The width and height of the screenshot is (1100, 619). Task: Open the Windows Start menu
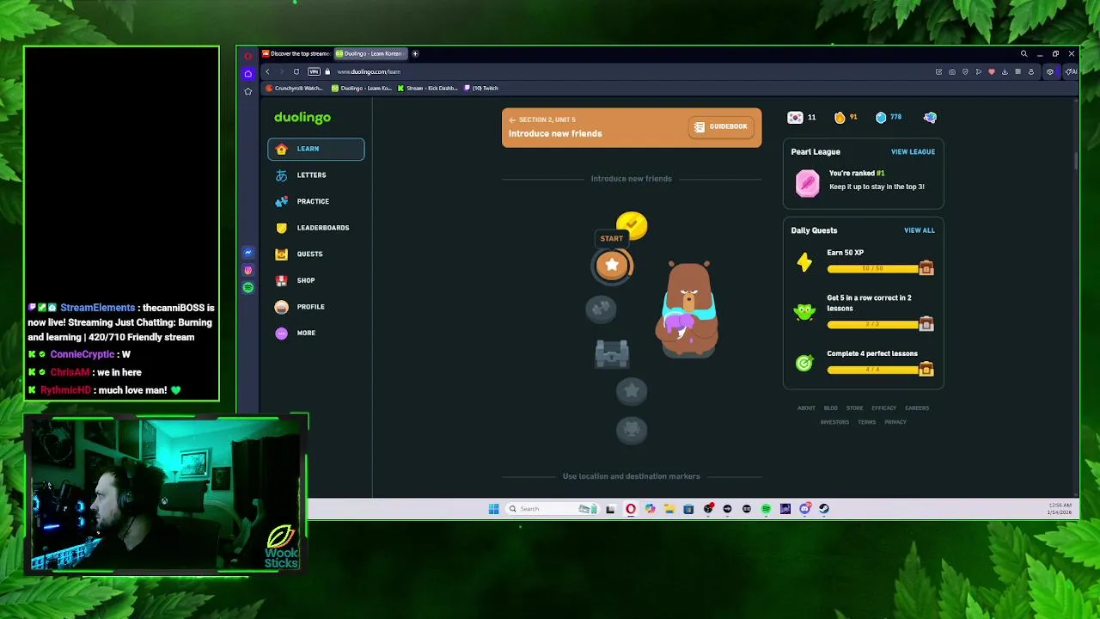click(x=493, y=509)
